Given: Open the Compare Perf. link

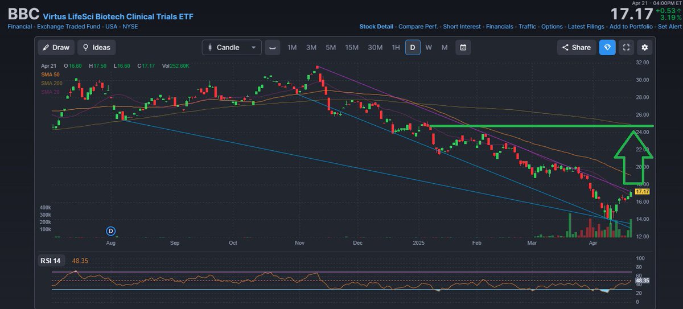Looking at the screenshot, I should point(418,27).
